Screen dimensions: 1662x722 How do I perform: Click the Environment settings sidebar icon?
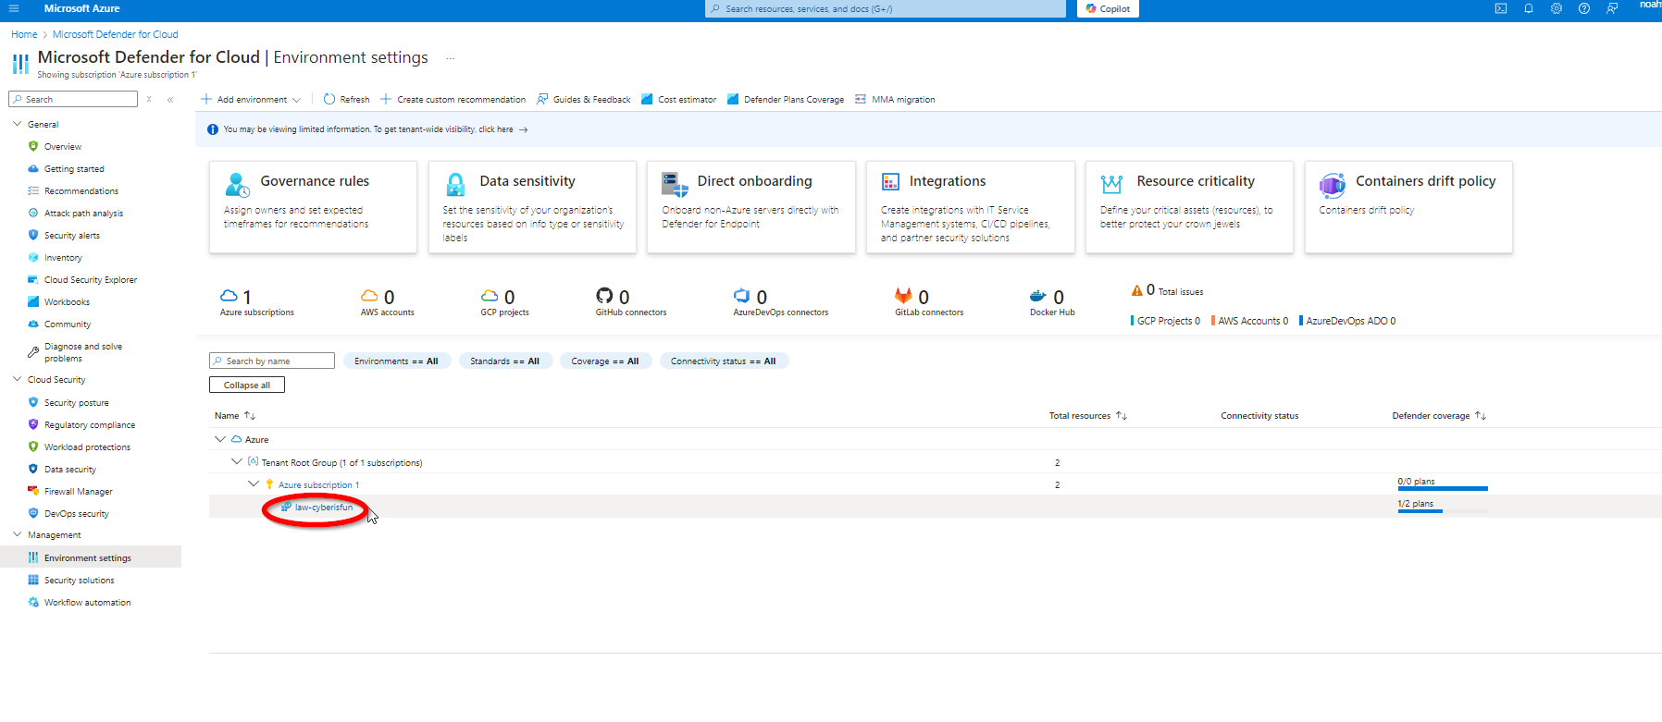pos(33,557)
